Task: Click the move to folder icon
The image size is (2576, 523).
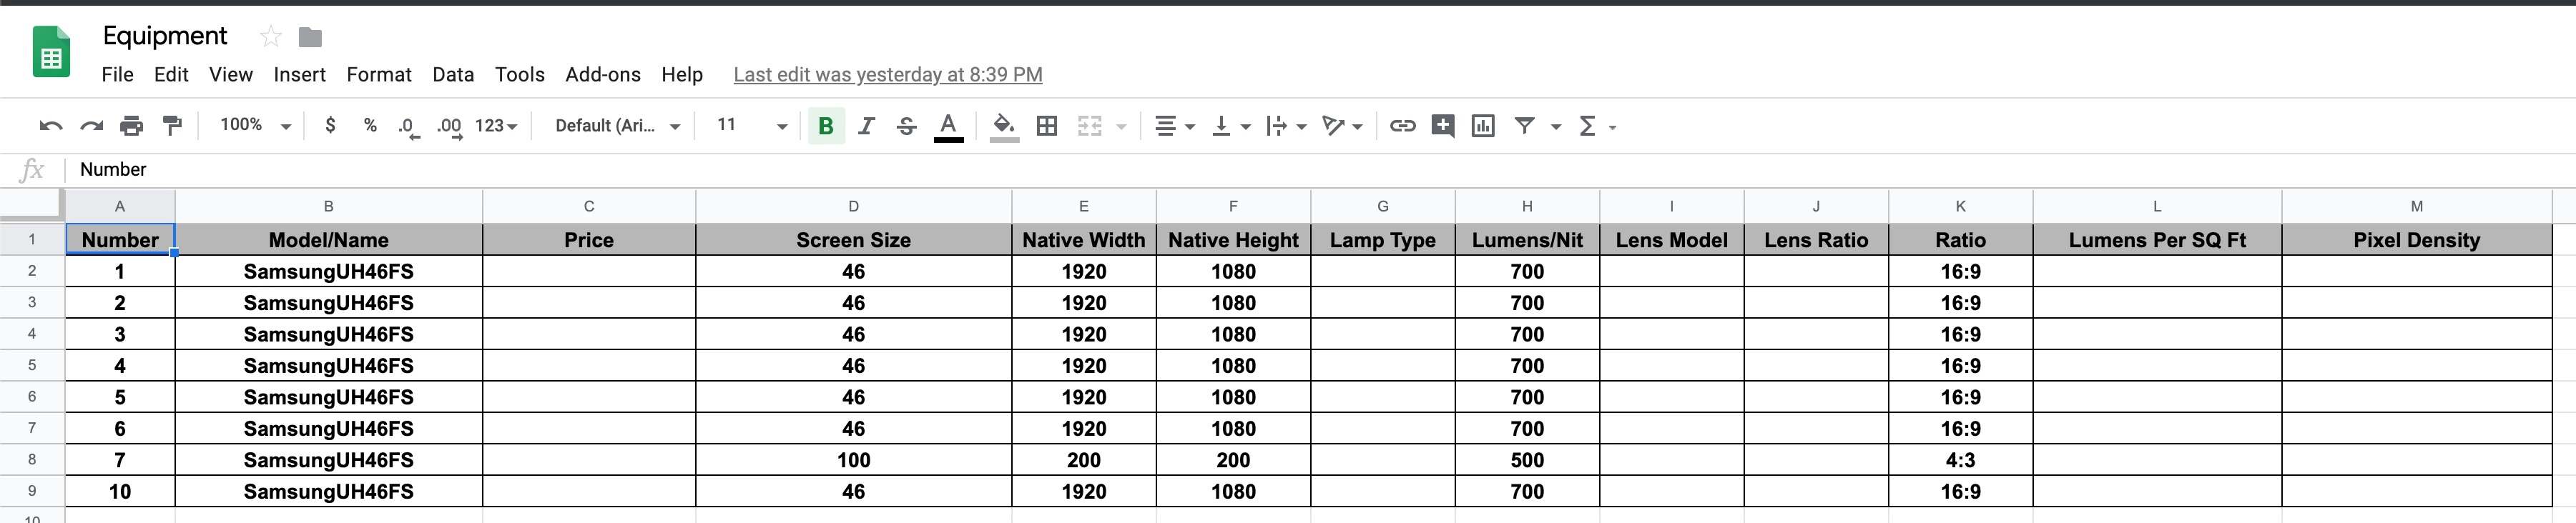Action: click(x=311, y=37)
